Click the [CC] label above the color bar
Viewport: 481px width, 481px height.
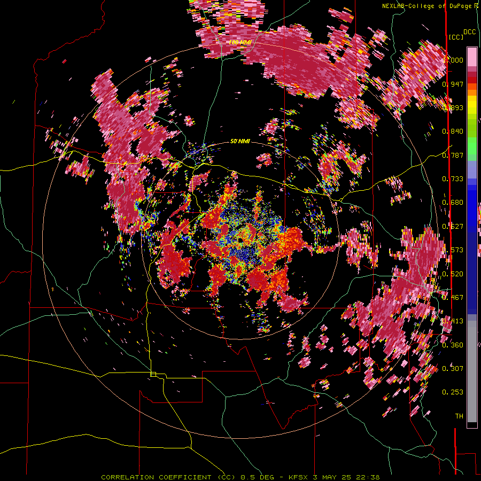[456, 37]
